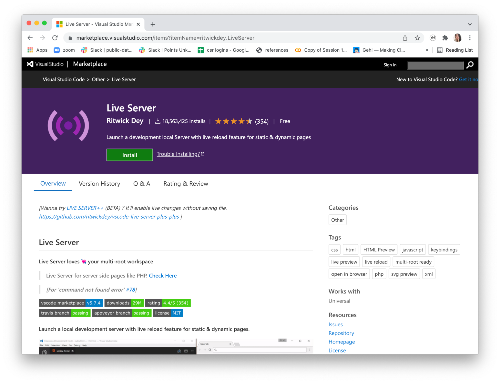
Task: Click travis branch passing badge
Action: (x=65, y=313)
